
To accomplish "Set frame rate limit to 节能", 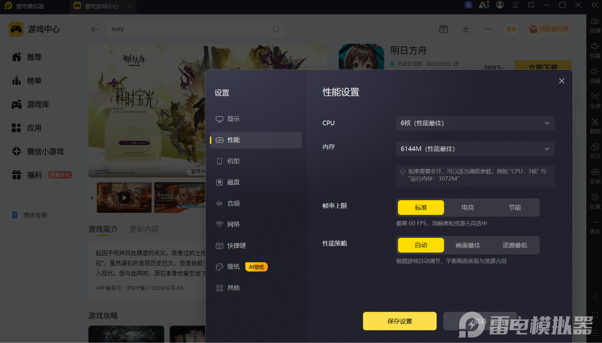I will pos(515,208).
